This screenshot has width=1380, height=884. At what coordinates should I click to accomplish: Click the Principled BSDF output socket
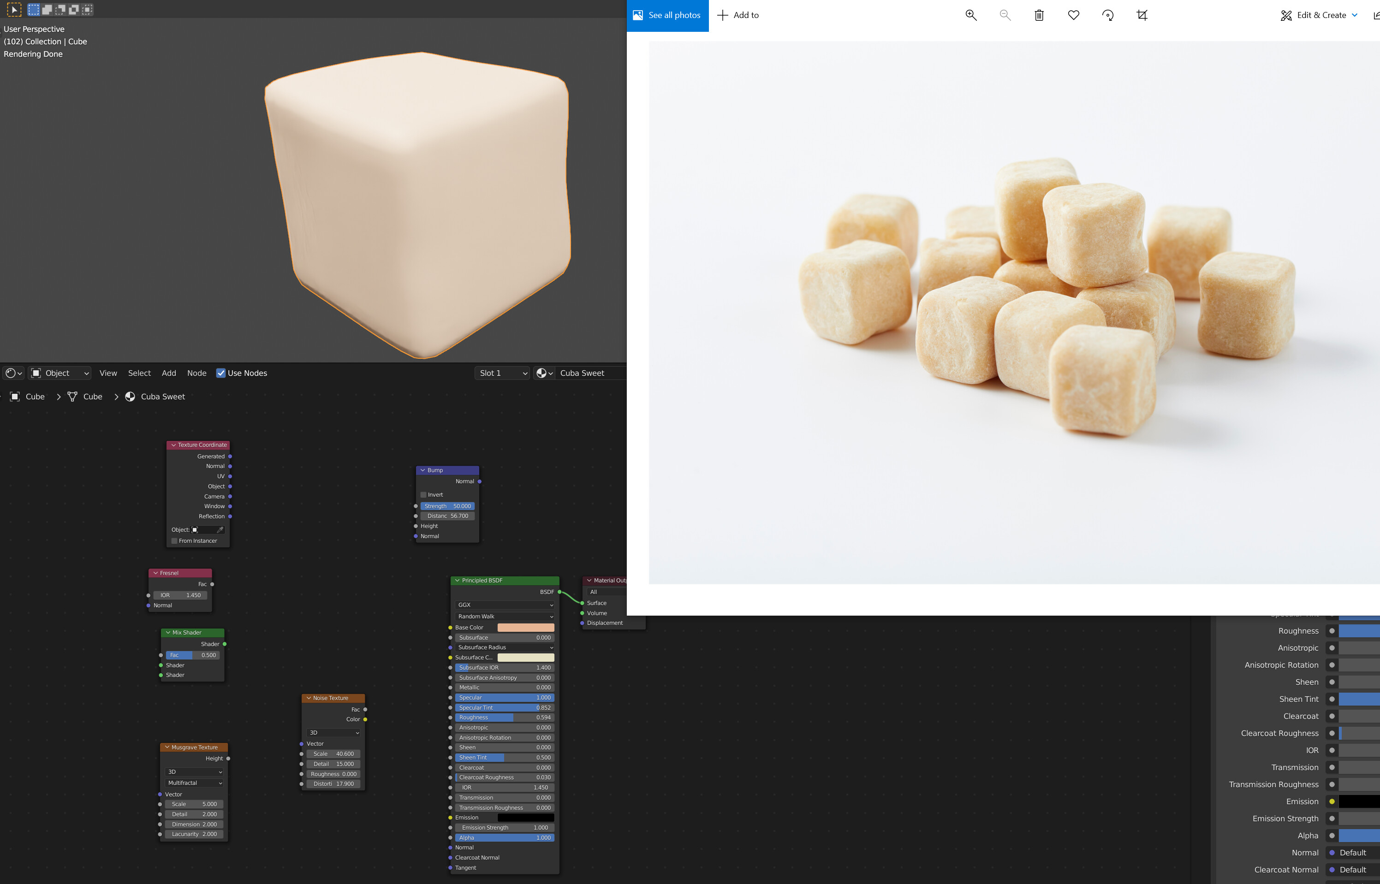click(x=559, y=592)
